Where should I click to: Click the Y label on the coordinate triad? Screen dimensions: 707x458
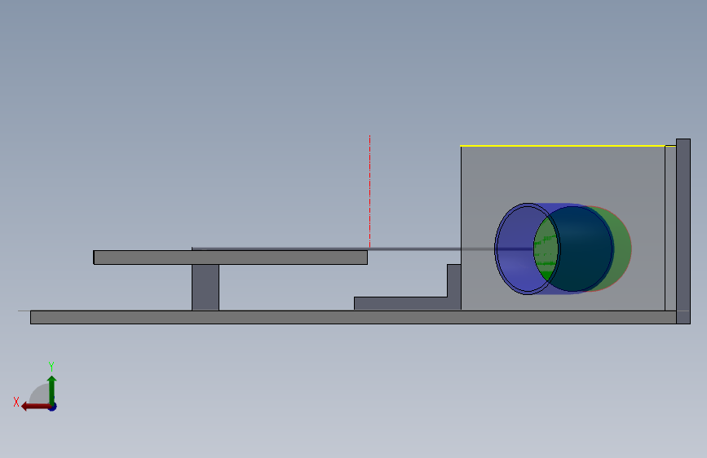click(x=51, y=366)
